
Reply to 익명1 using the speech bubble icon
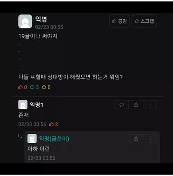click(x=122, y=105)
